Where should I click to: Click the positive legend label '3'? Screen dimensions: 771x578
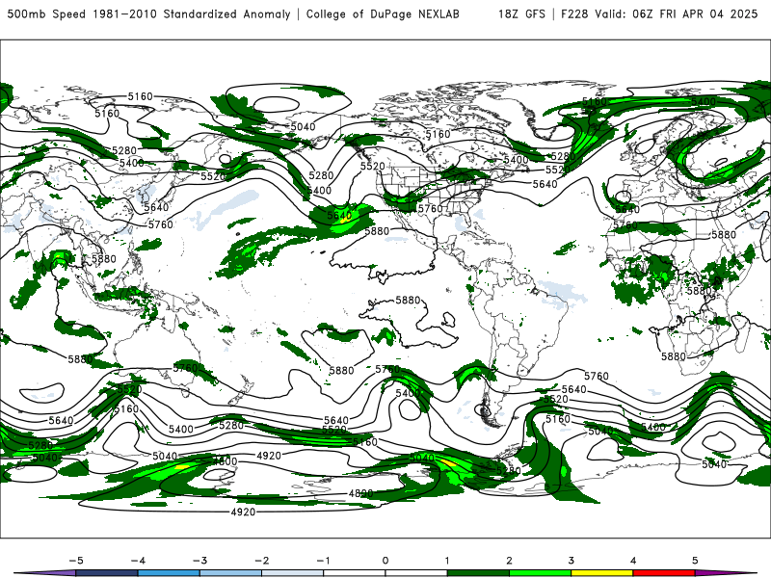571,561
